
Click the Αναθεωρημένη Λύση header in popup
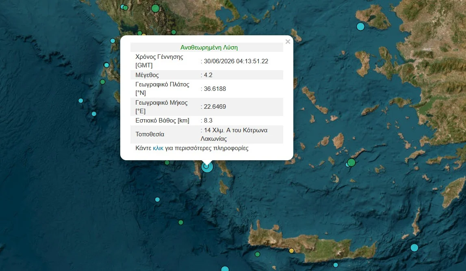[x=209, y=47]
